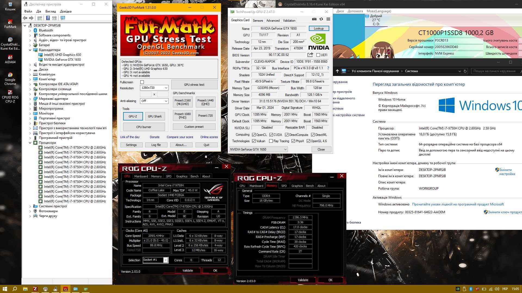Toggle the DirectCompute checkbox in GPU-Z

(x=287, y=135)
